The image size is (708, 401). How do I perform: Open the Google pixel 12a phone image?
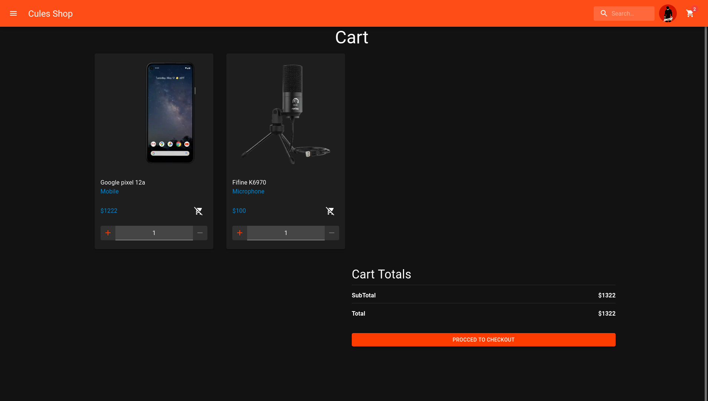tap(170, 113)
